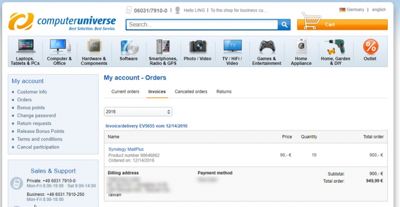Image resolution: width=400 pixels, height=207 pixels.
Task: Open the Hardware & Components category
Action: [94, 52]
